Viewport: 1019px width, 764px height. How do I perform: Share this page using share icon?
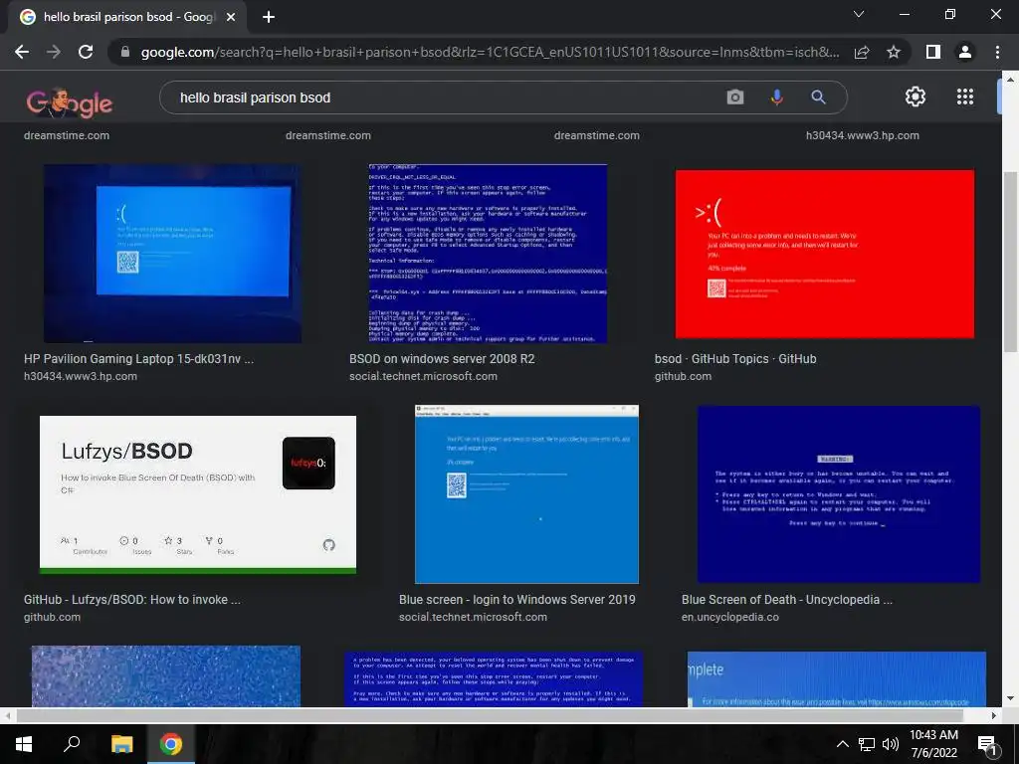click(862, 52)
